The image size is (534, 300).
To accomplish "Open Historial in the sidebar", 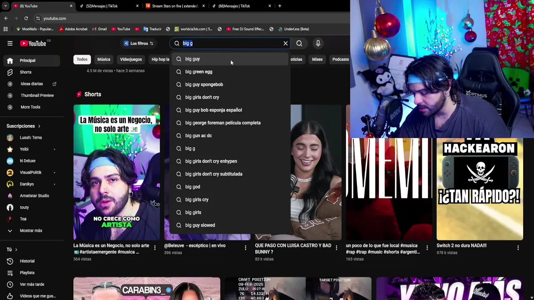I will [x=32, y=261].
